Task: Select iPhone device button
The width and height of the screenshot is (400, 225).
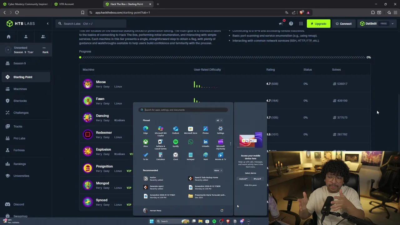Action: 257,179
